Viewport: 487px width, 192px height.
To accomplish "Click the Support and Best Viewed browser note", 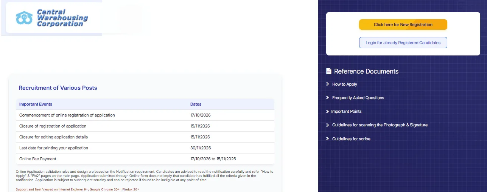I will click(77, 189).
